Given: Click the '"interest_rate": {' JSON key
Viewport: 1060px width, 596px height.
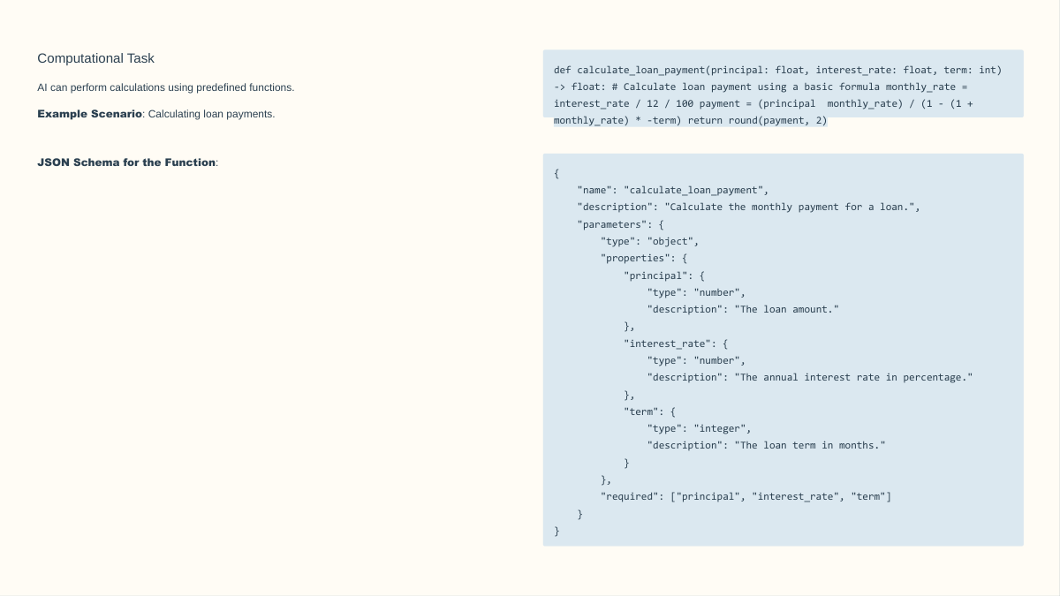Looking at the screenshot, I should click(676, 343).
